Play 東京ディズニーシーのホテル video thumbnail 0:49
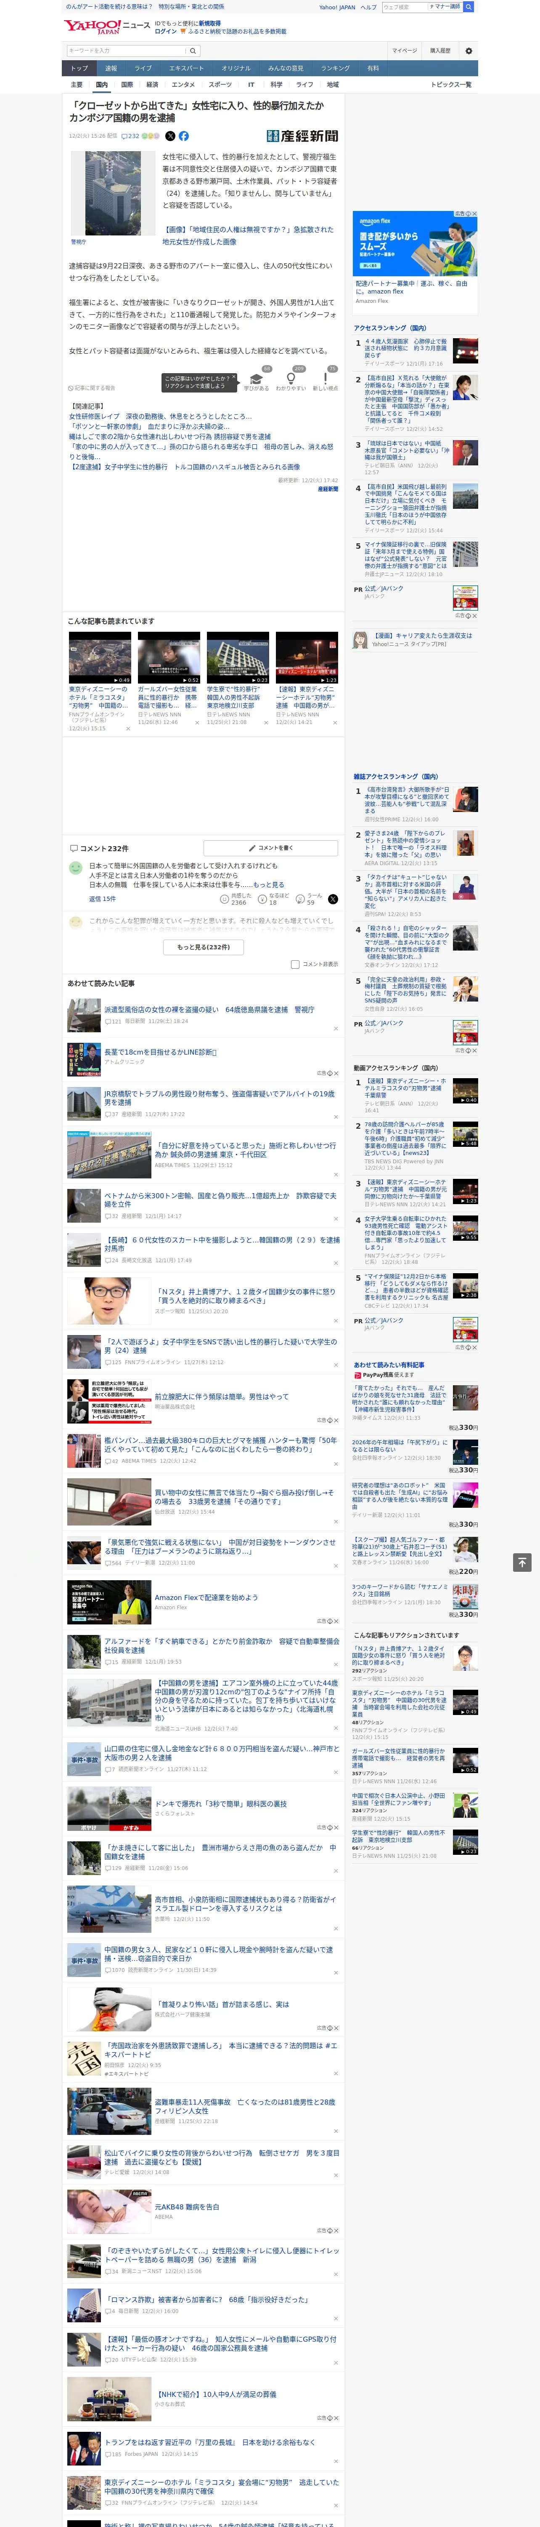Image resolution: width=540 pixels, height=2527 pixels. coord(100,657)
